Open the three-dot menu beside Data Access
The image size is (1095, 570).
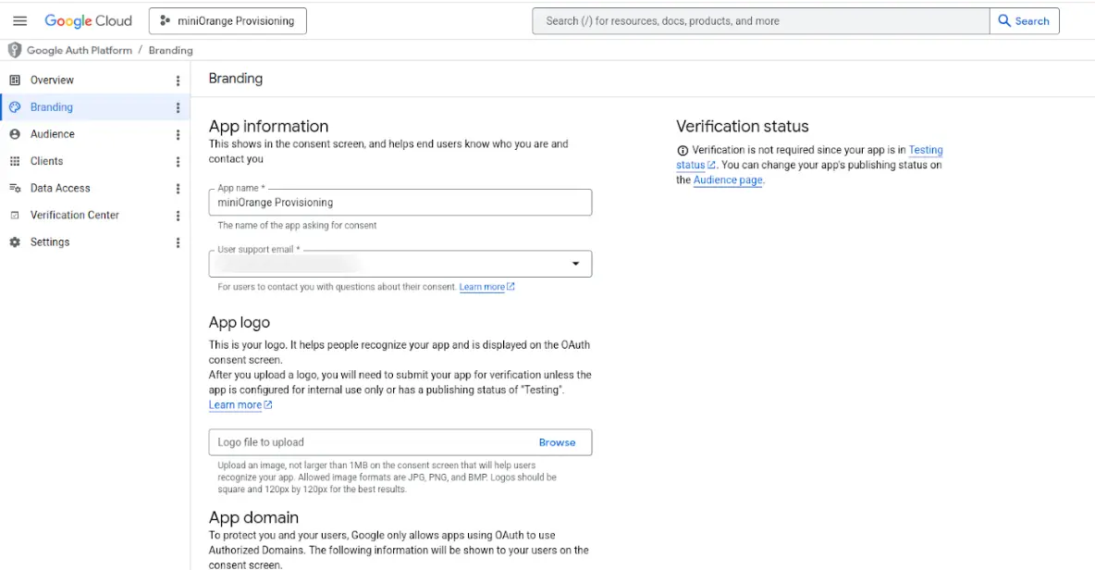[178, 189]
